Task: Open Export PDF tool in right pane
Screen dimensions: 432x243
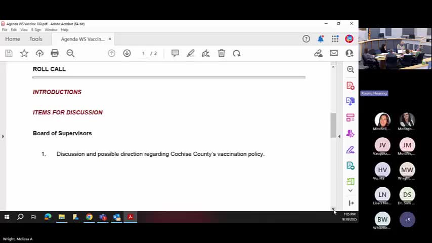Action: pyautogui.click(x=351, y=101)
